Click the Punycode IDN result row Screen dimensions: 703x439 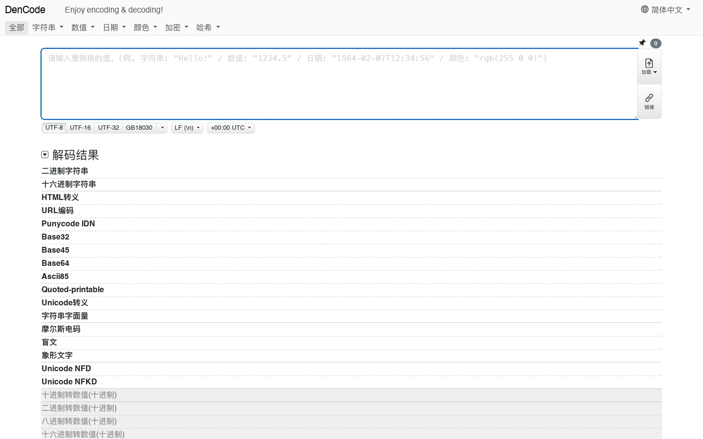pos(351,224)
